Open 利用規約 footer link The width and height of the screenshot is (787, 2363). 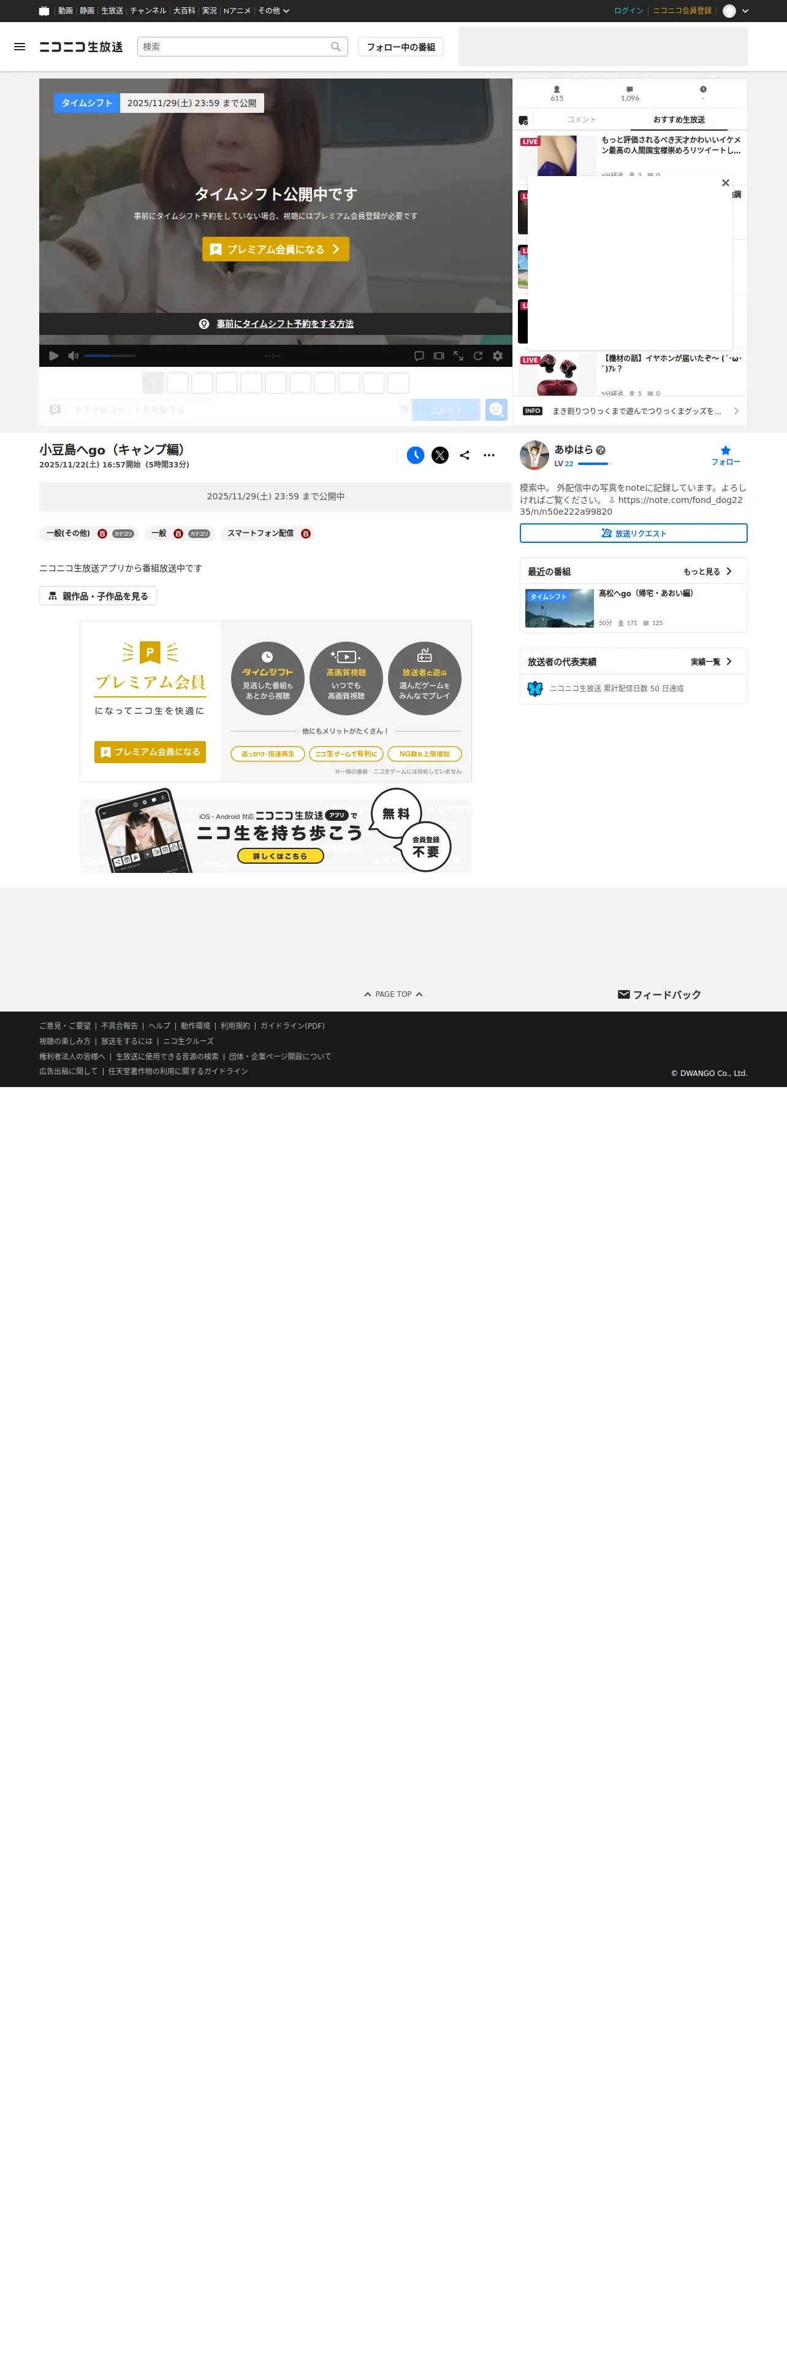tap(235, 1026)
